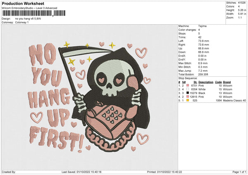Screen dimensions: 248x175
Task: Click the black swatch beside 15279 stitches
Action: pyautogui.click(x=188, y=93)
